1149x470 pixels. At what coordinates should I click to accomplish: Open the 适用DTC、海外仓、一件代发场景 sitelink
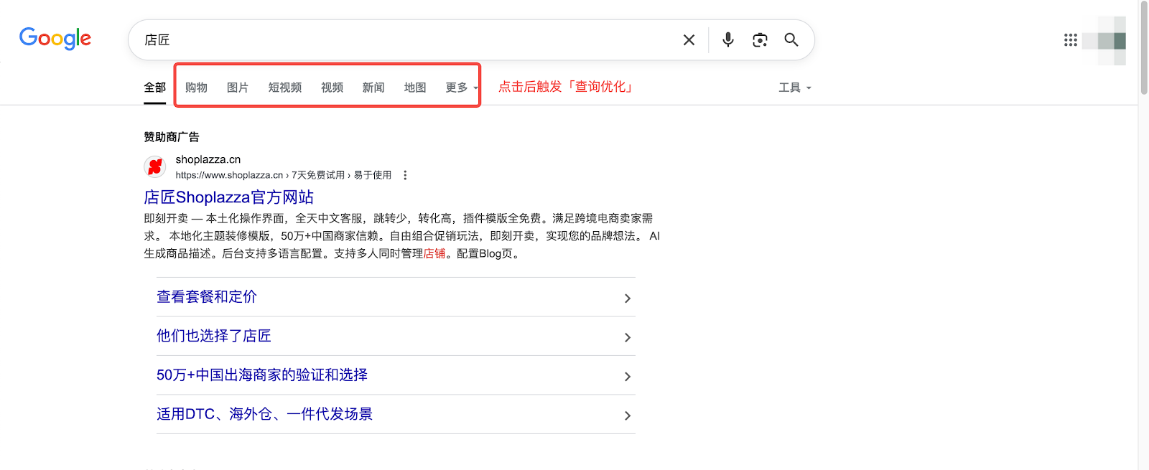(x=396, y=415)
